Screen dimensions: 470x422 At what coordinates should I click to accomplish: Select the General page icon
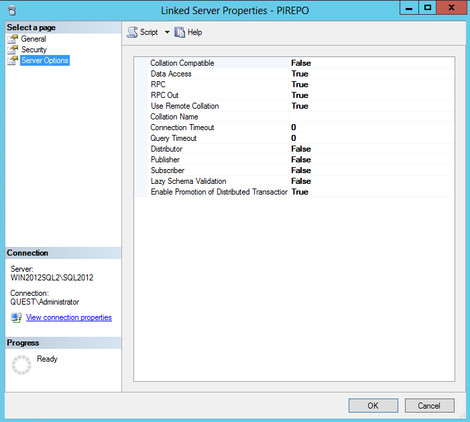pyautogui.click(x=13, y=39)
